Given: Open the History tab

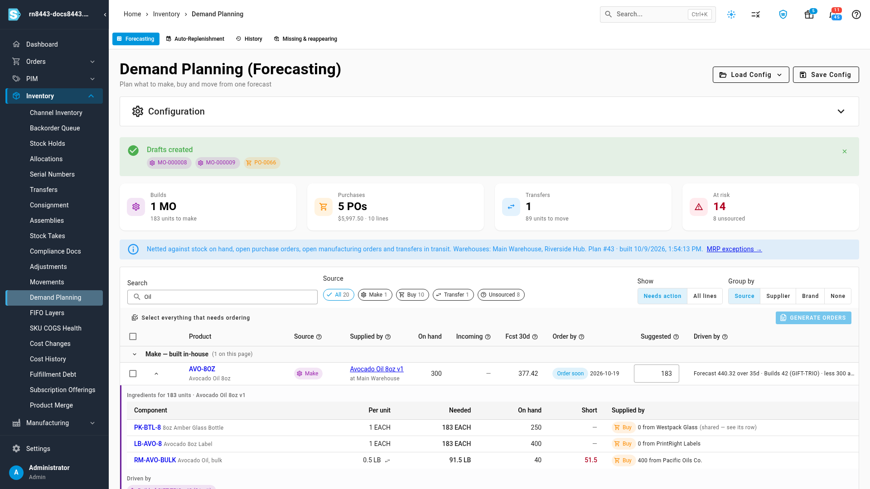Looking at the screenshot, I should point(249,39).
